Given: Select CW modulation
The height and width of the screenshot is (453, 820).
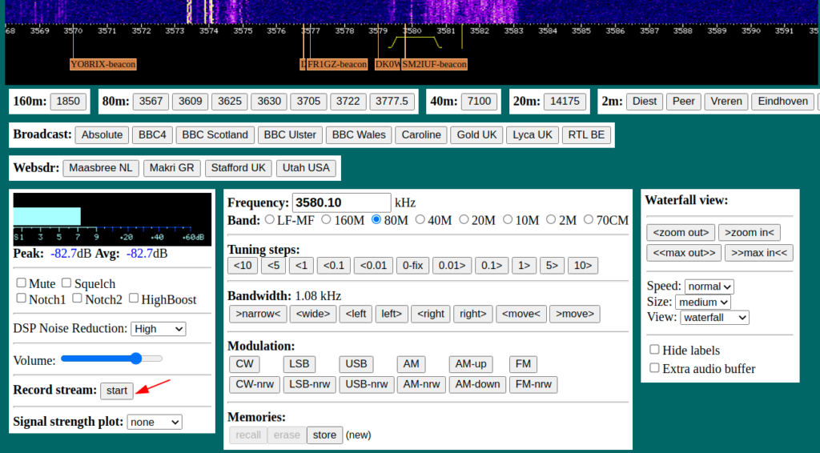Looking at the screenshot, I should tap(244, 364).
